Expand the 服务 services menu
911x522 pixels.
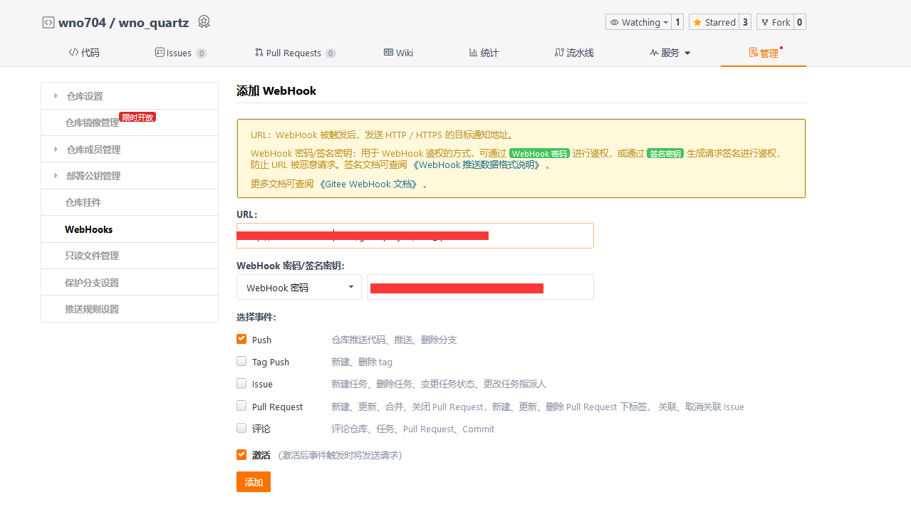[x=670, y=53]
